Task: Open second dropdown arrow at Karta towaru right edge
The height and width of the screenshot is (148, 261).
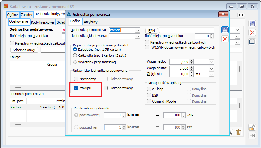Action: pyautogui.click(x=237, y=36)
